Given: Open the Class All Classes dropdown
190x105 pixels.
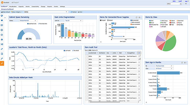Looking at the screenshot, I should point(164,69).
